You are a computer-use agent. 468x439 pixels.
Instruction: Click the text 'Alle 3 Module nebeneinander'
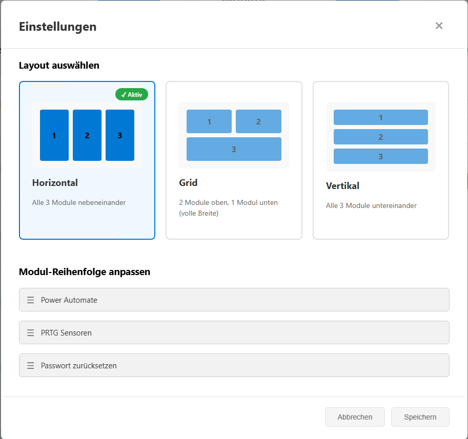pos(79,202)
